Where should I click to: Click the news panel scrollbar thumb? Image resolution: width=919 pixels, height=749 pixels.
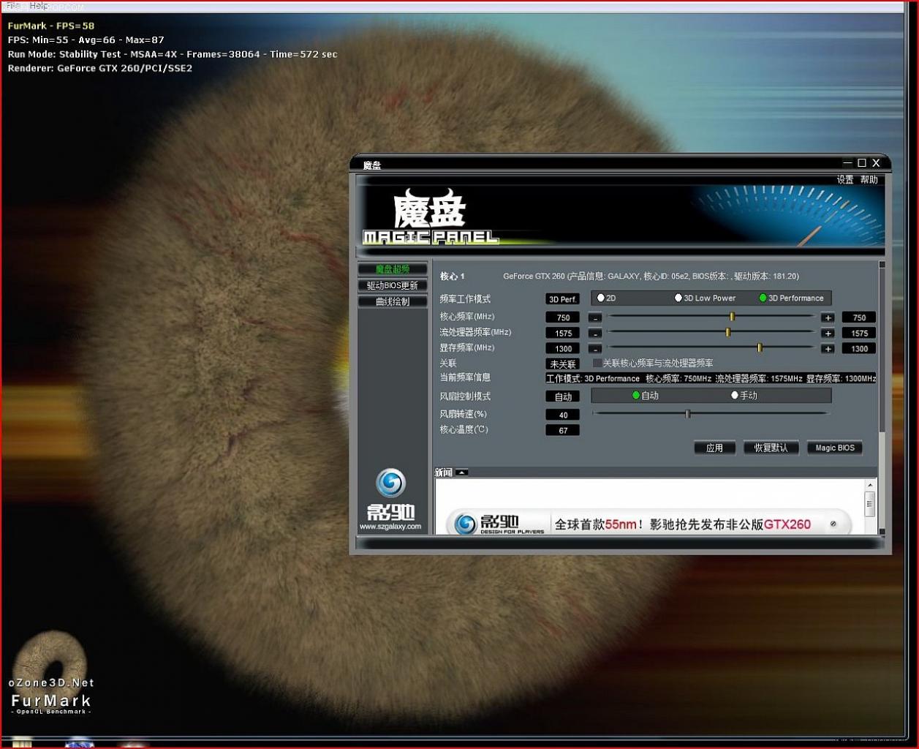pos(870,503)
